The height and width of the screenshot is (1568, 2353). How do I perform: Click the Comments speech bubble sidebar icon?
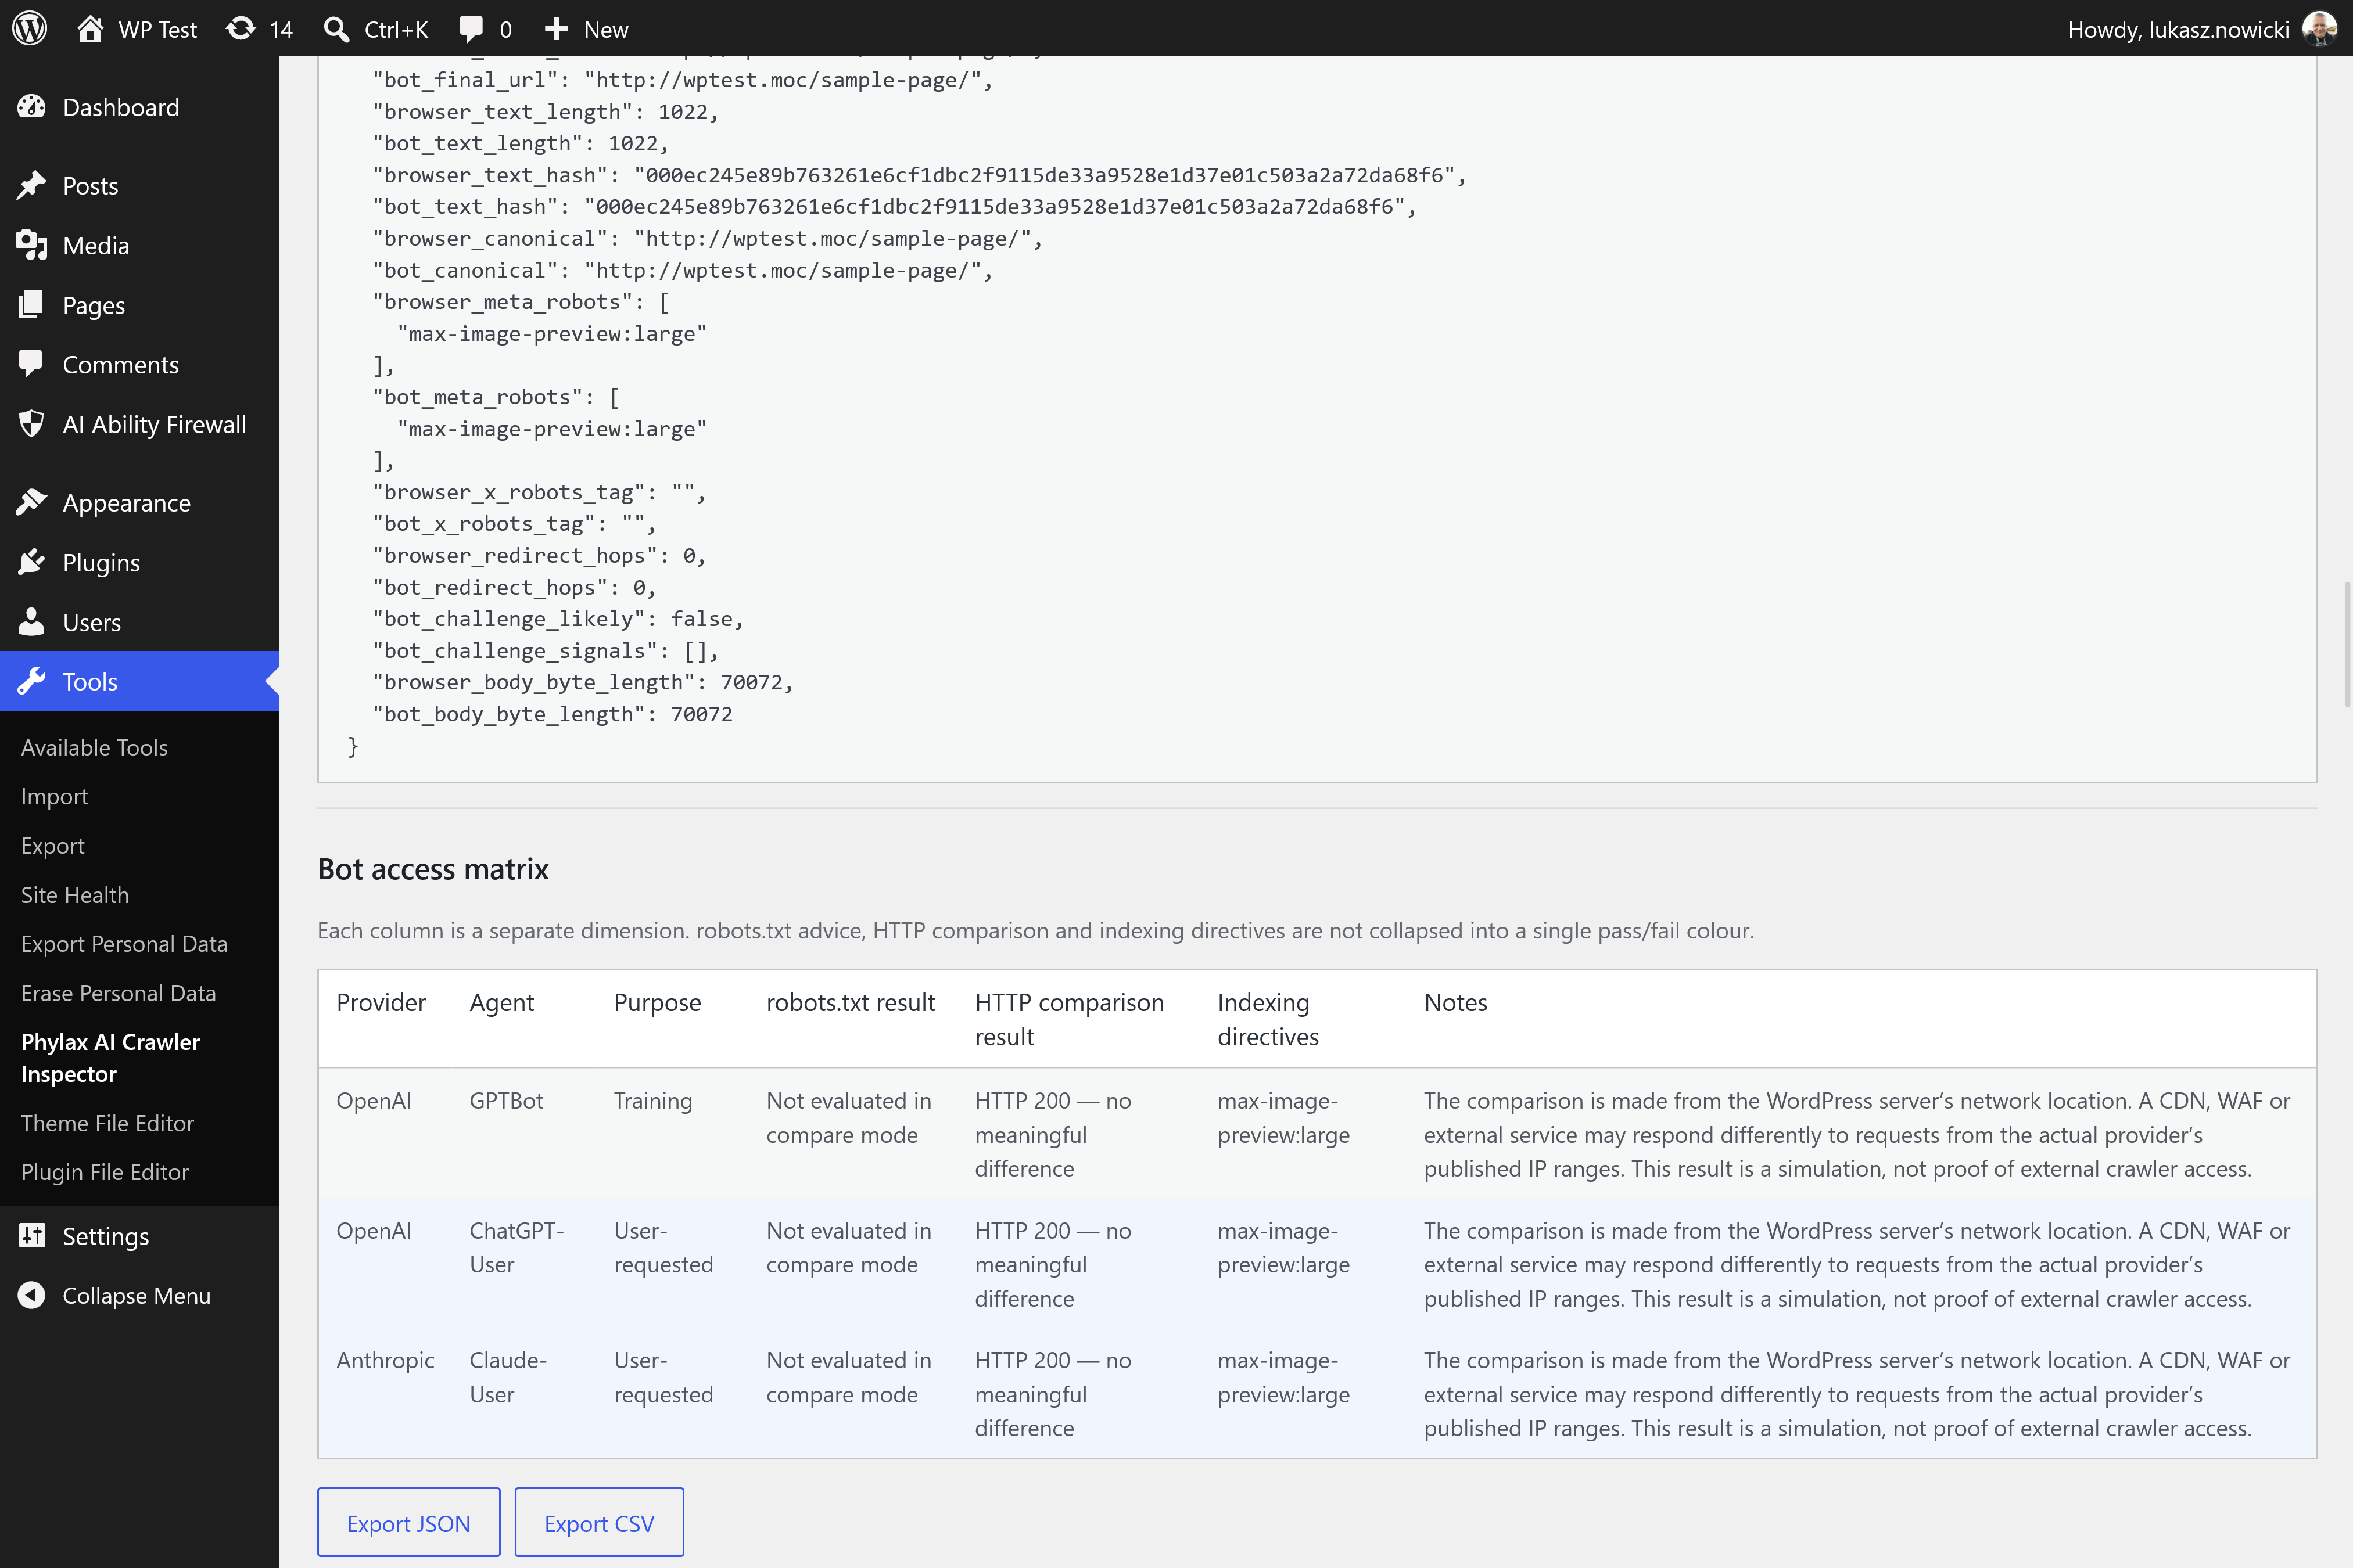(x=32, y=364)
